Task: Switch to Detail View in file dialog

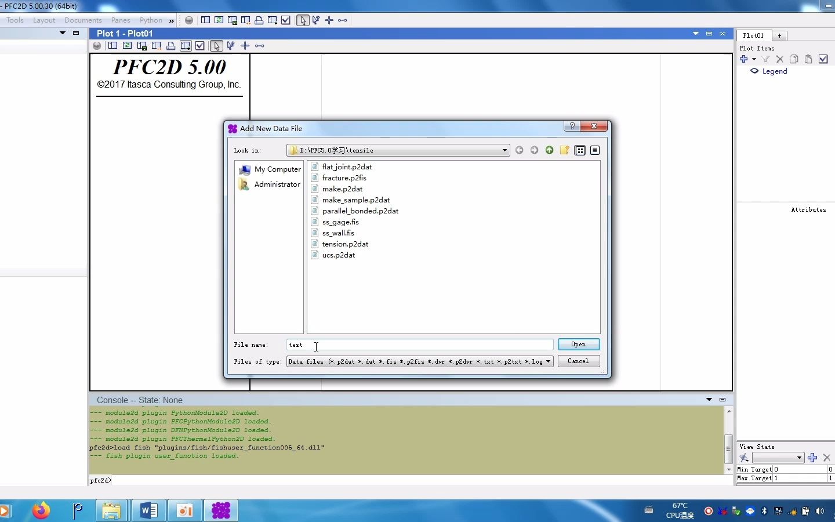Action: click(595, 150)
